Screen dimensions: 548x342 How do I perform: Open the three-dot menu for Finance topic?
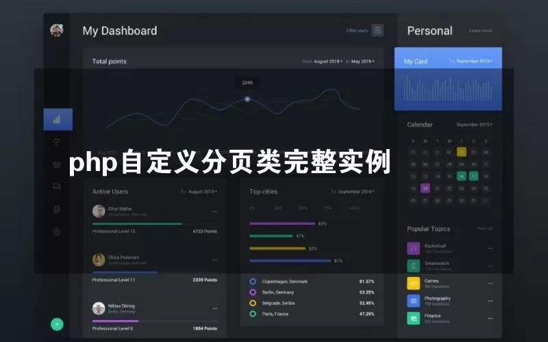[x=490, y=318]
